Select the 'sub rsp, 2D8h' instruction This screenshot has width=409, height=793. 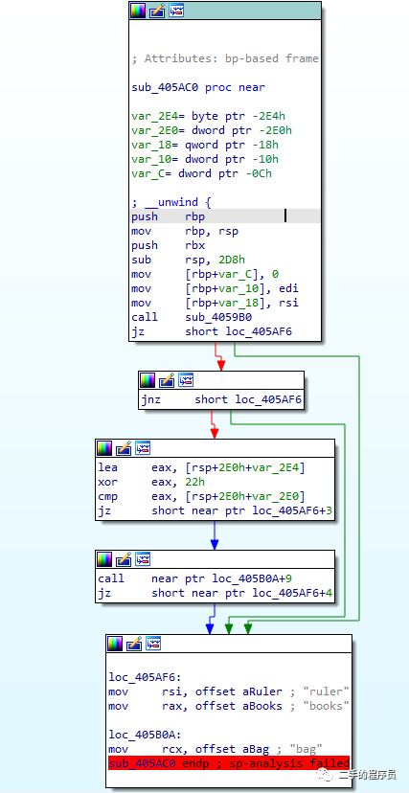coord(188,260)
